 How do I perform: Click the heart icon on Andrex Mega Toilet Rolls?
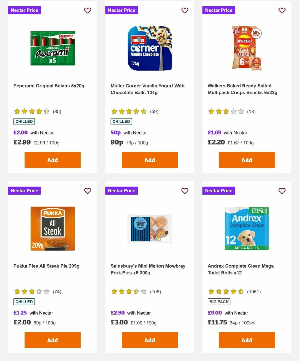(x=282, y=191)
